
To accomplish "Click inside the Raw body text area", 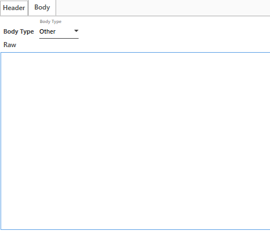I will (135, 141).
